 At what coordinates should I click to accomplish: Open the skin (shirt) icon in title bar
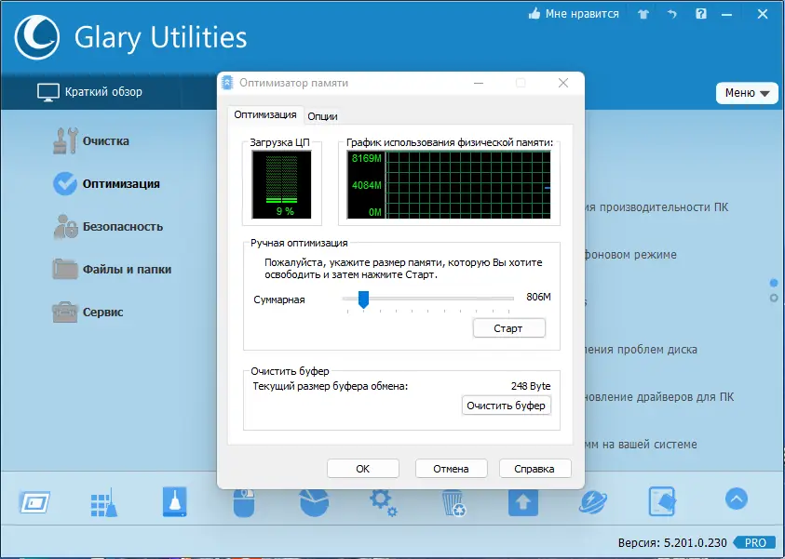(x=643, y=15)
